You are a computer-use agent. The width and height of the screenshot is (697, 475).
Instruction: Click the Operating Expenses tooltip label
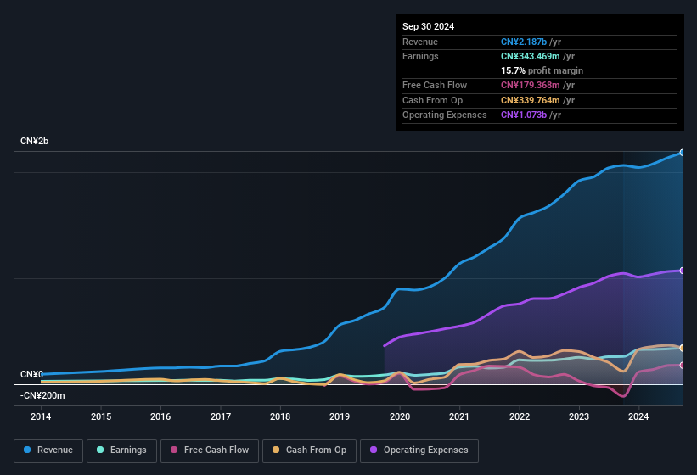[445, 115]
